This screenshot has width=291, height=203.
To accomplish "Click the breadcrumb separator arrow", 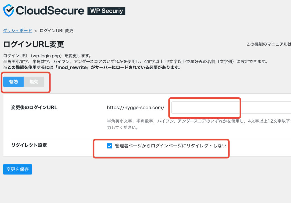I will point(36,31).
